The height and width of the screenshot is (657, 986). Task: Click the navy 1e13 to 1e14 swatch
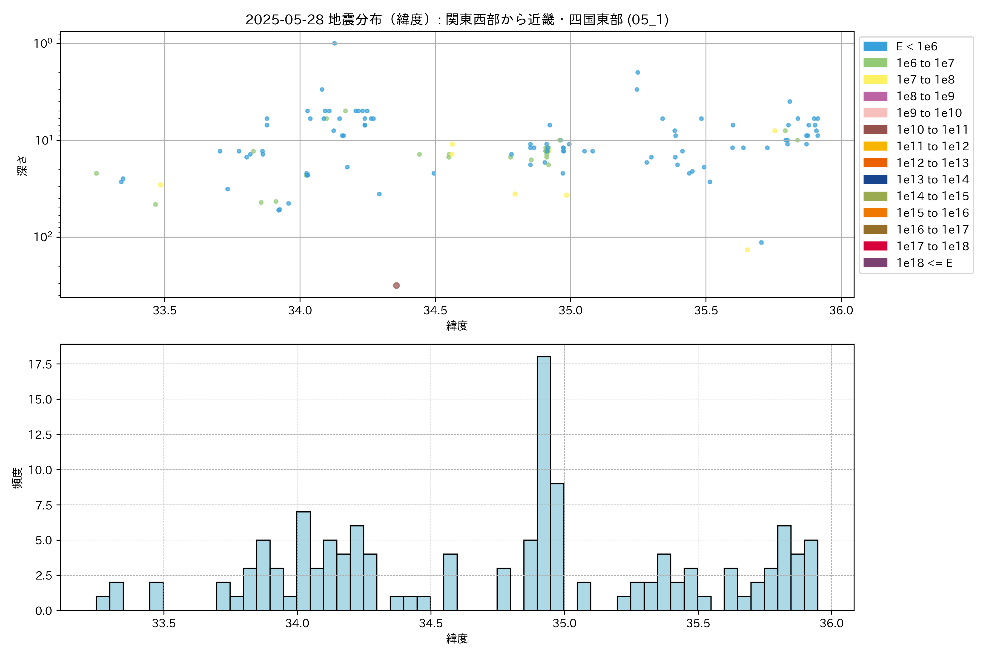click(x=875, y=179)
